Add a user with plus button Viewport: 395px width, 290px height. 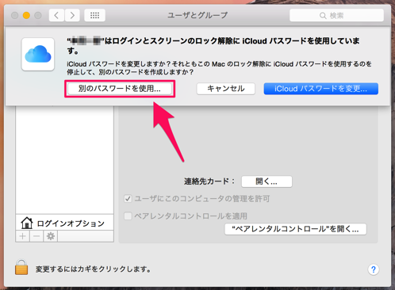pos(23,236)
